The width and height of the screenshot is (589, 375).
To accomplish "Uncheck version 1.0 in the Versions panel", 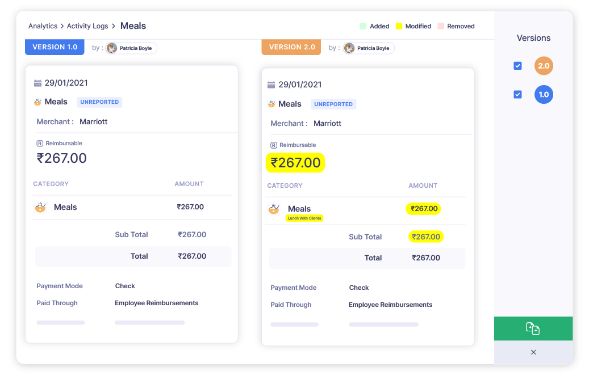I will coord(517,94).
